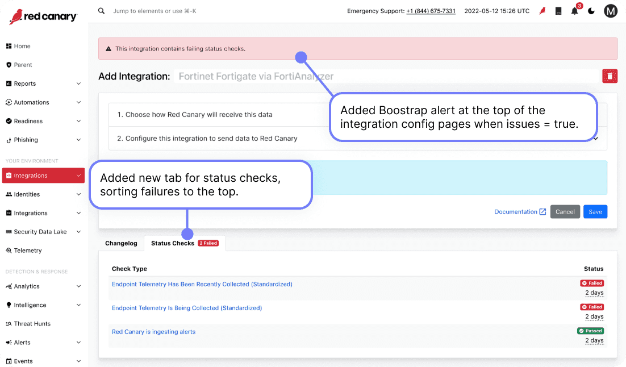The height and width of the screenshot is (367, 626).
Task: Toggle dark mode moon icon
Action: coord(591,11)
